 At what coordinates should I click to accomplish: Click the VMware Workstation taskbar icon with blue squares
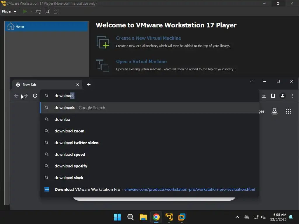click(x=182, y=217)
